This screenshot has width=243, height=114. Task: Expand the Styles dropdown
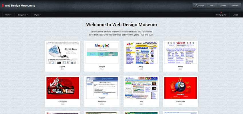[x=38, y=15]
